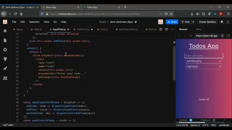The height and width of the screenshot is (130, 232).
Task: Click the padlock site security icon
Action: (47, 14)
